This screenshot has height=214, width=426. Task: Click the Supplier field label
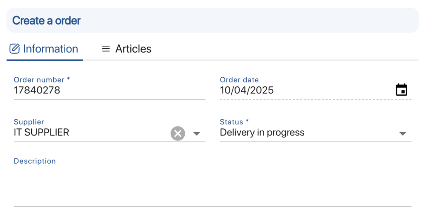point(29,122)
